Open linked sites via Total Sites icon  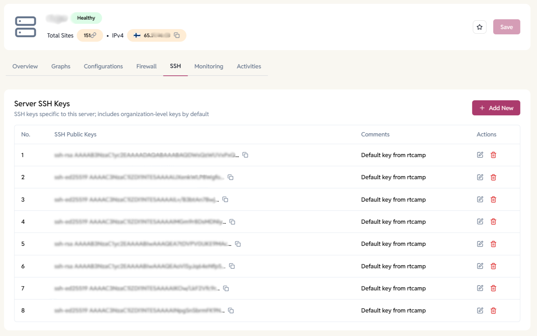tap(93, 35)
